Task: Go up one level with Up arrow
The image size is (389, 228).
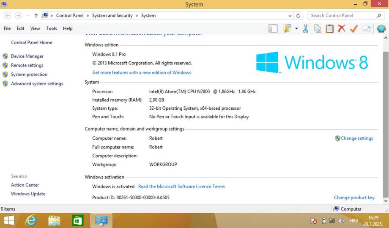Action: click(x=36, y=16)
